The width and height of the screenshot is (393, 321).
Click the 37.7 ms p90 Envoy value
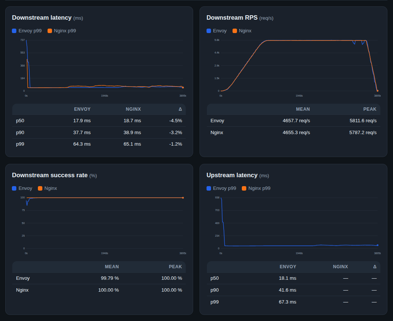[x=82, y=133]
